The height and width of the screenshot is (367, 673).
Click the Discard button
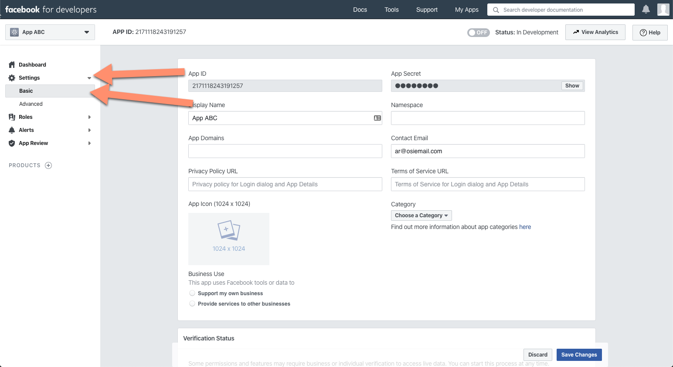pos(538,355)
